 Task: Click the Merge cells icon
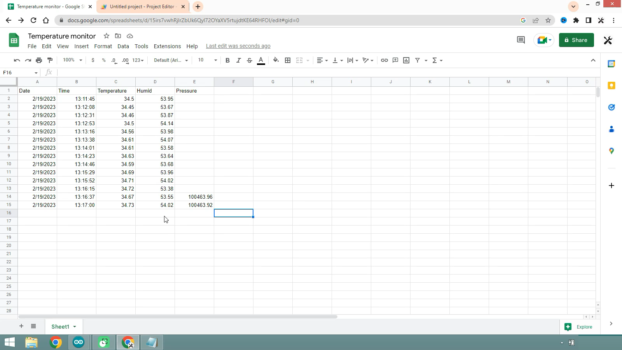tap(299, 60)
